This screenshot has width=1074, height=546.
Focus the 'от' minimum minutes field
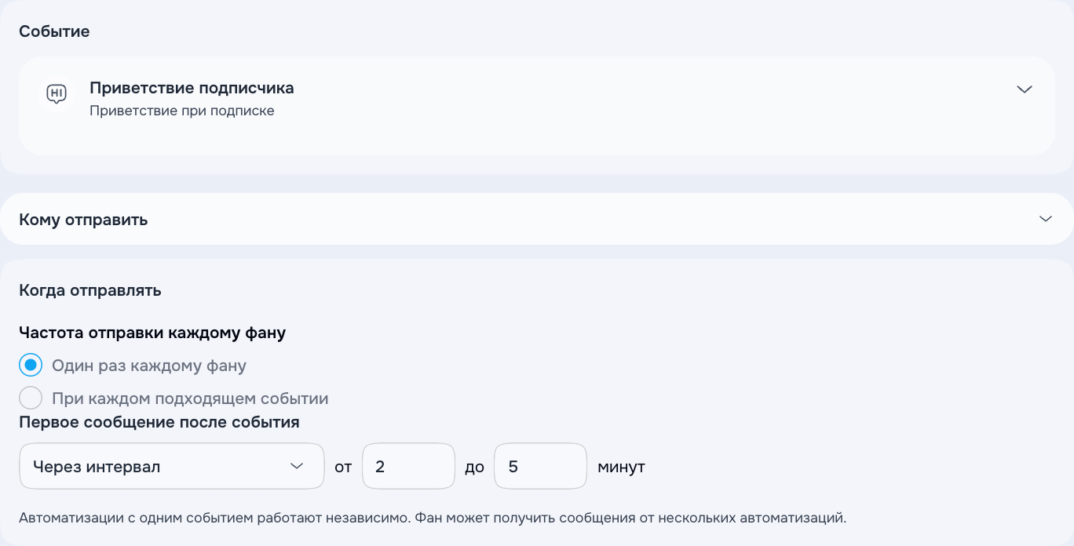(x=408, y=466)
